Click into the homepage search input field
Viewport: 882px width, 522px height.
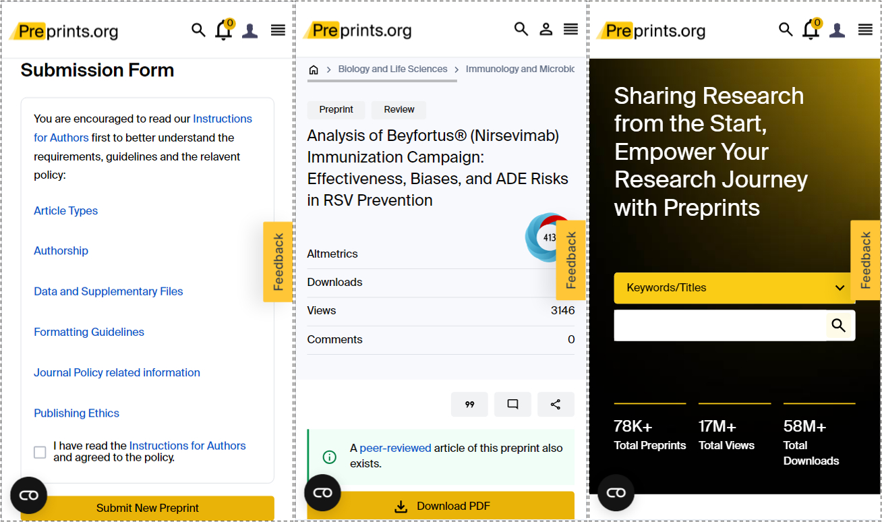click(x=720, y=326)
